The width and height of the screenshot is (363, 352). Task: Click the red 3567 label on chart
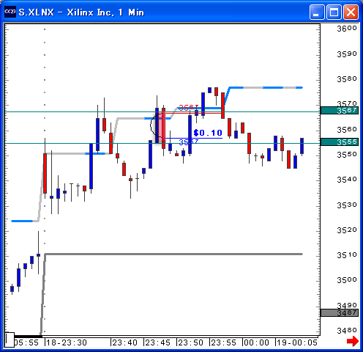189,107
